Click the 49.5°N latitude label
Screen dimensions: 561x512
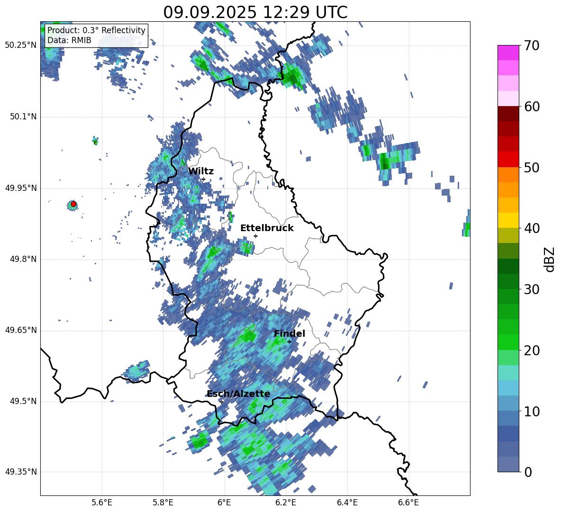(23, 402)
